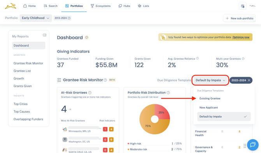The height and width of the screenshot is (153, 261).
Task: Click the New sub-portfolio button
Action: (239, 18)
